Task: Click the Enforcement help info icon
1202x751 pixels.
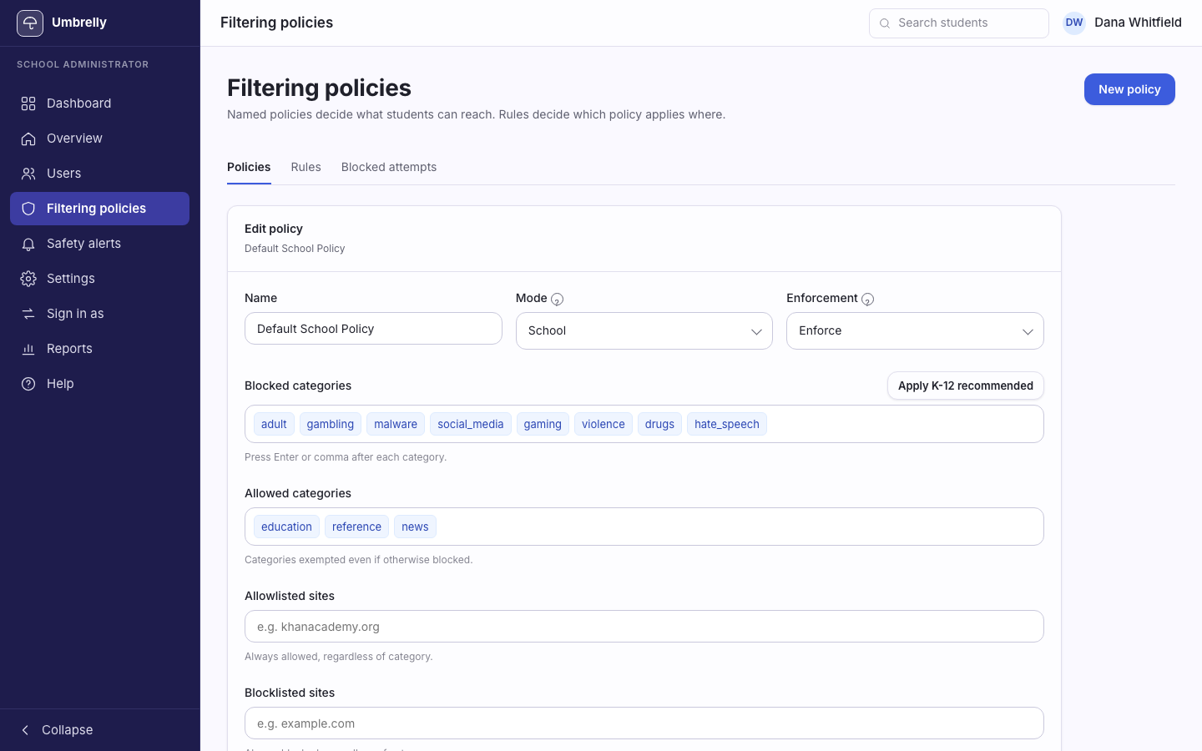Action: click(868, 300)
